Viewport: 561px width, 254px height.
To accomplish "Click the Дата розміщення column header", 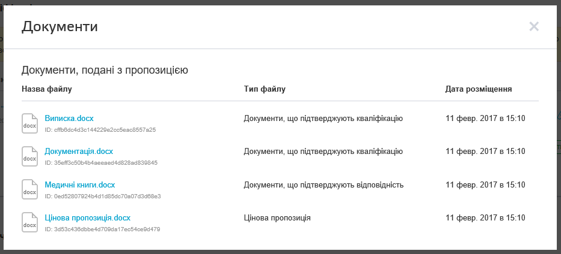I will pyautogui.click(x=479, y=89).
